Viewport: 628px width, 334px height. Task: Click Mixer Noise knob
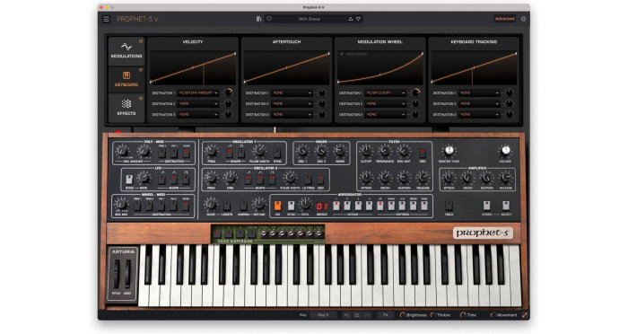click(340, 151)
